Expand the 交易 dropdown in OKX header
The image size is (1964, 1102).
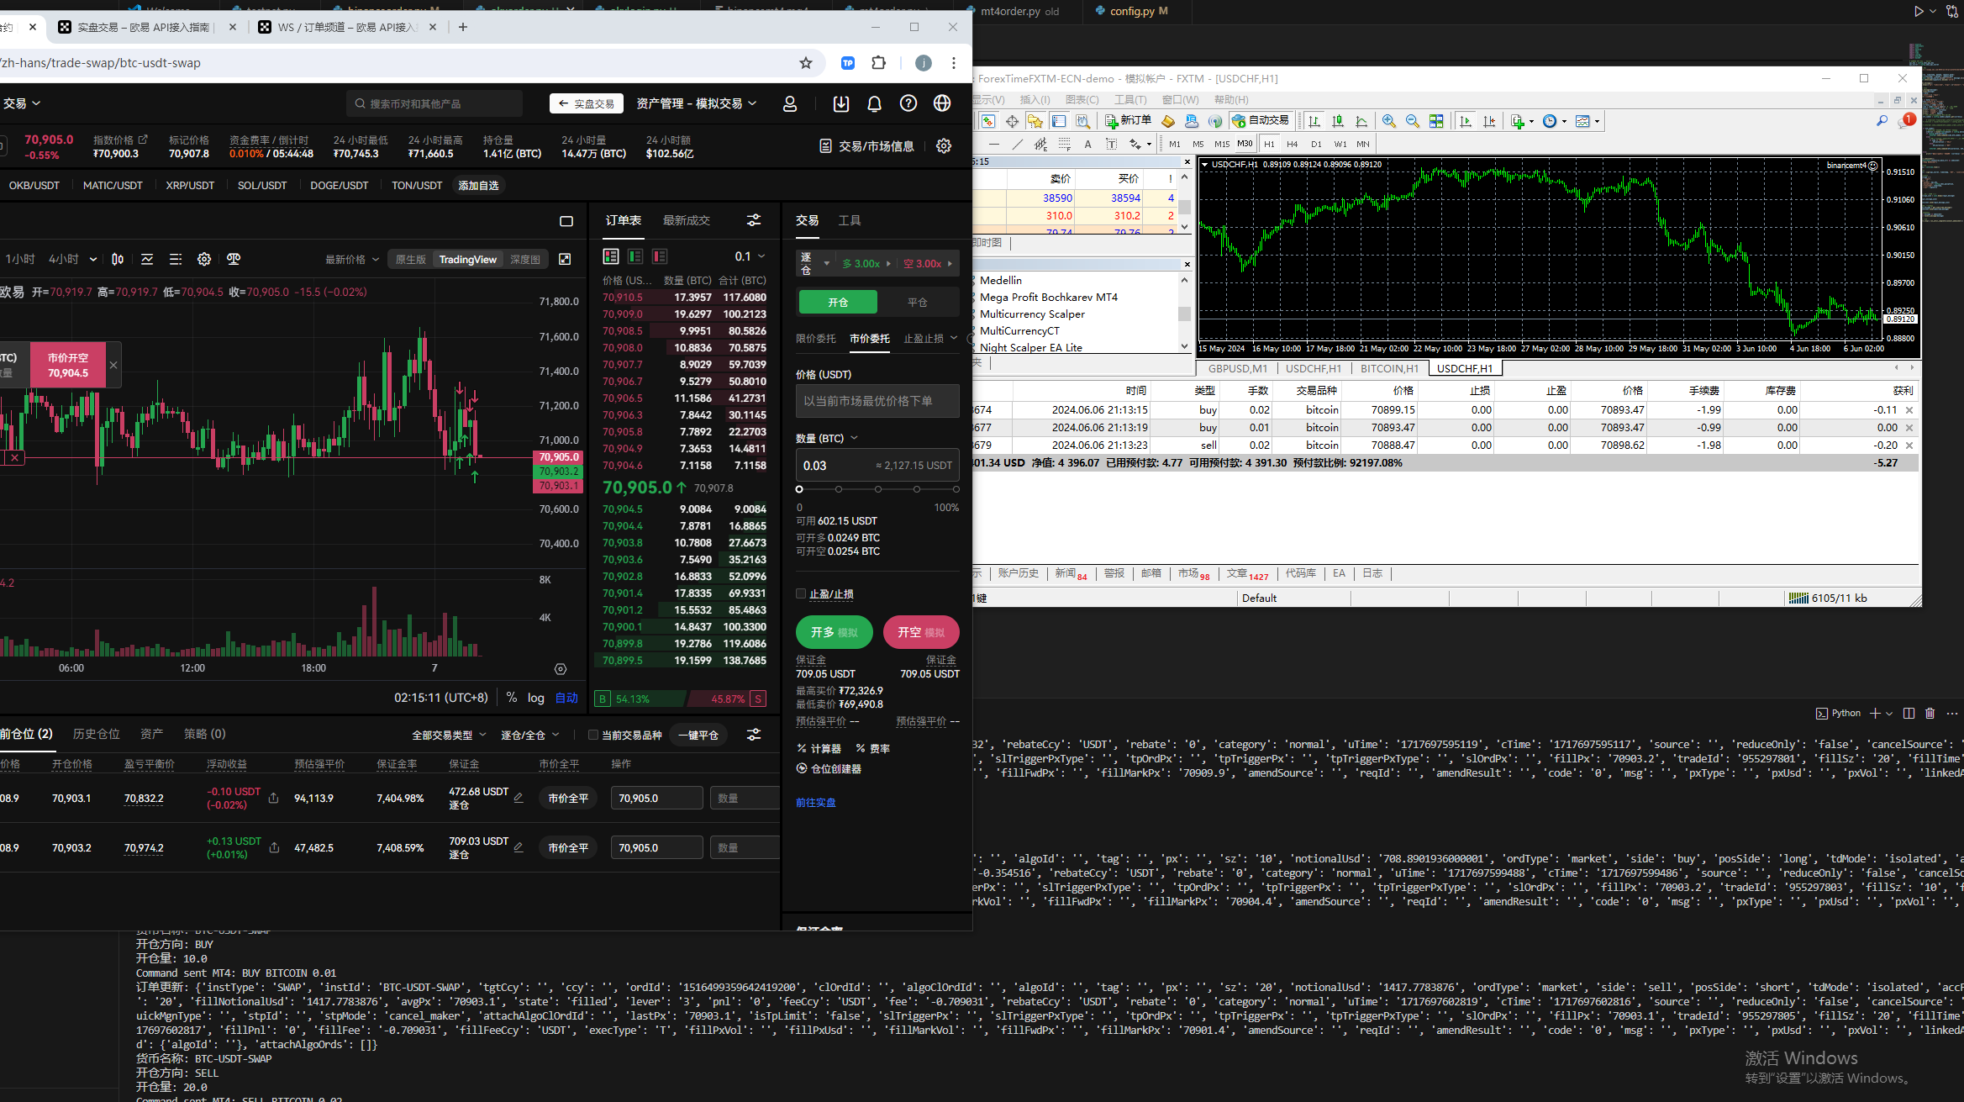coord(22,103)
